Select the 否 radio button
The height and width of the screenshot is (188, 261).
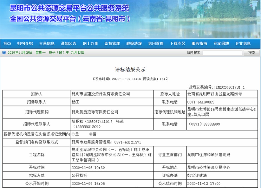[91, 134]
